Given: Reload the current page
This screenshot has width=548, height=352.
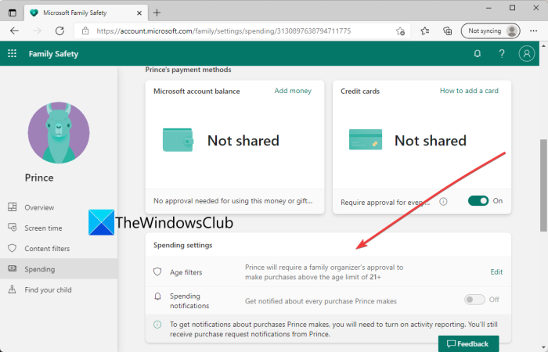Looking at the screenshot, I should tap(59, 31).
